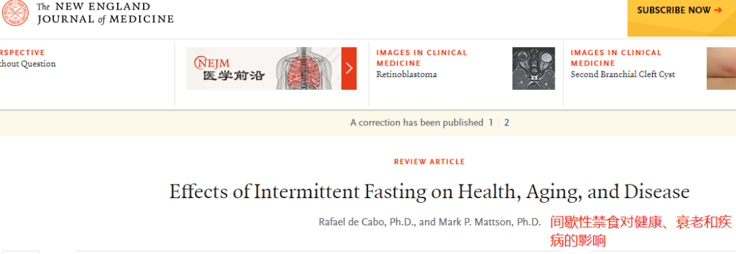736x254 pixels.
Task: Click the Effects of Intermittent Fasting article title
Action: coord(429,192)
